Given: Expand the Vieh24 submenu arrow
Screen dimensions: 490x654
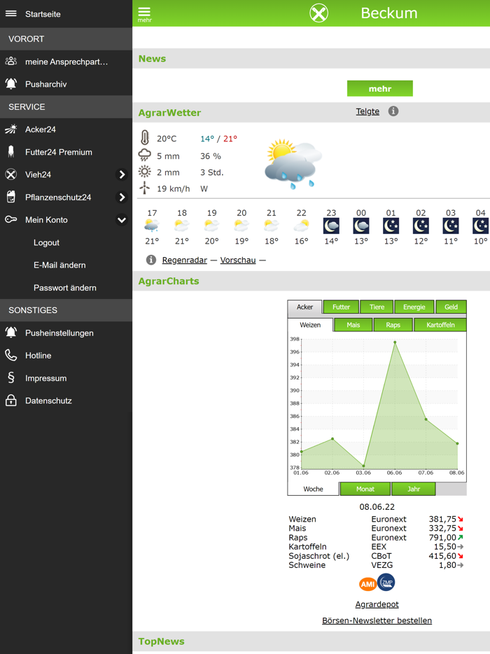Looking at the screenshot, I should pos(122,175).
